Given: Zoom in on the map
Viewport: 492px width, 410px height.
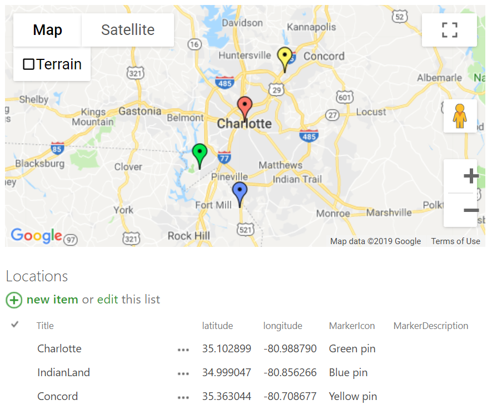Looking at the screenshot, I should point(471,176).
